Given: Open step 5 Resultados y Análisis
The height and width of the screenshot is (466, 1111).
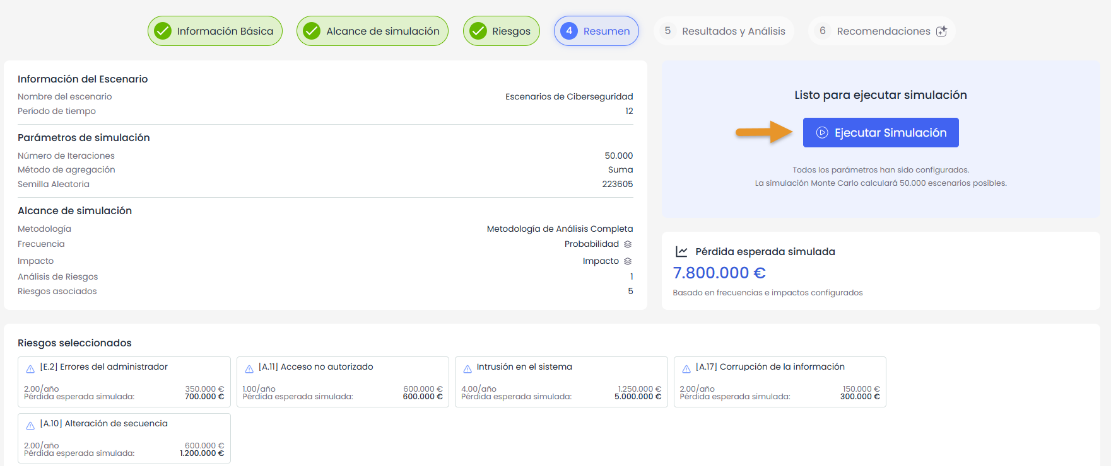Looking at the screenshot, I should (x=724, y=31).
